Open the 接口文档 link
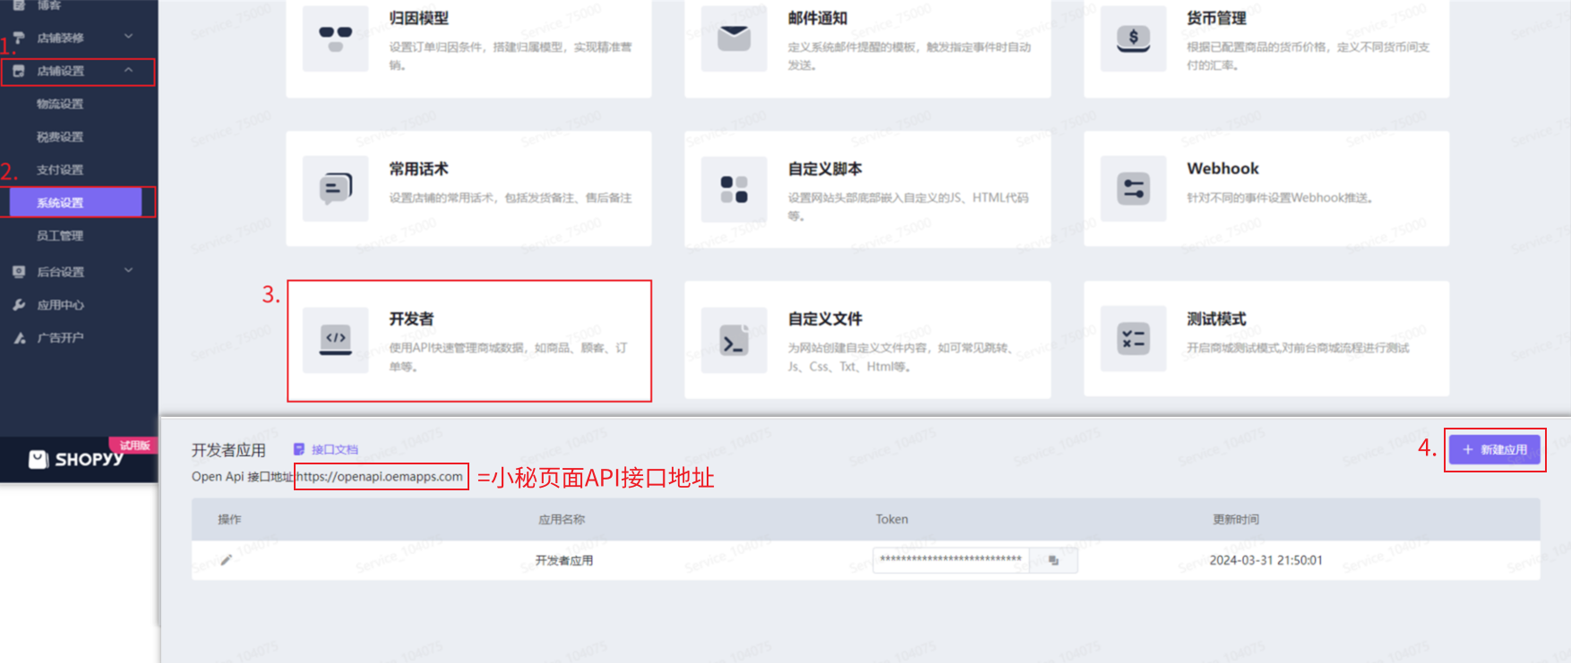 click(x=334, y=449)
